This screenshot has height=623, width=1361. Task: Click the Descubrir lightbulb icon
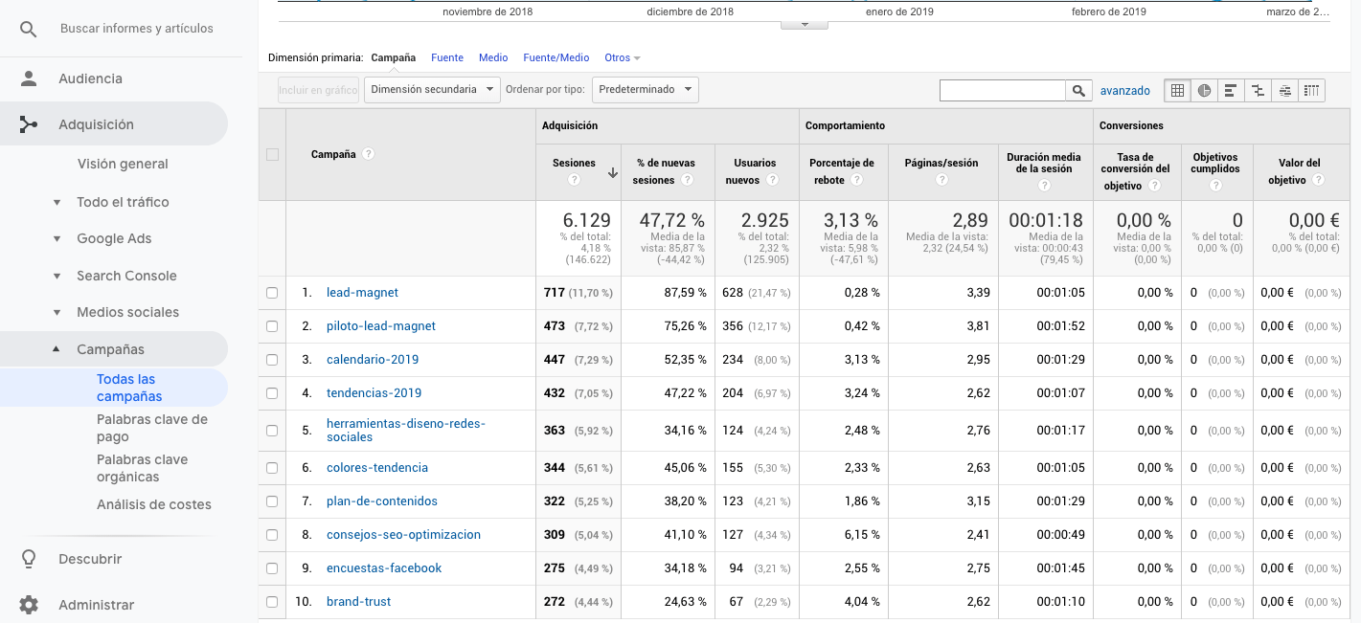29,559
